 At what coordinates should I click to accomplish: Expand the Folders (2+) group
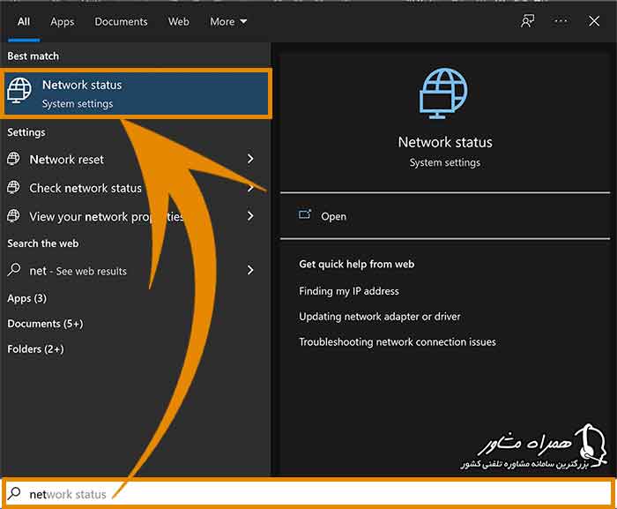click(35, 349)
